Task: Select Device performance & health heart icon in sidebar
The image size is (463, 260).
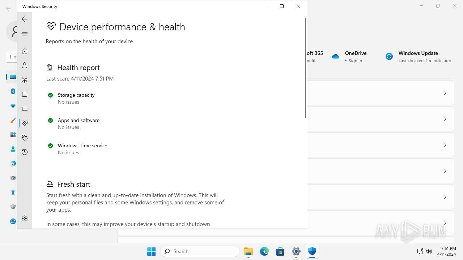Action: coord(25,123)
